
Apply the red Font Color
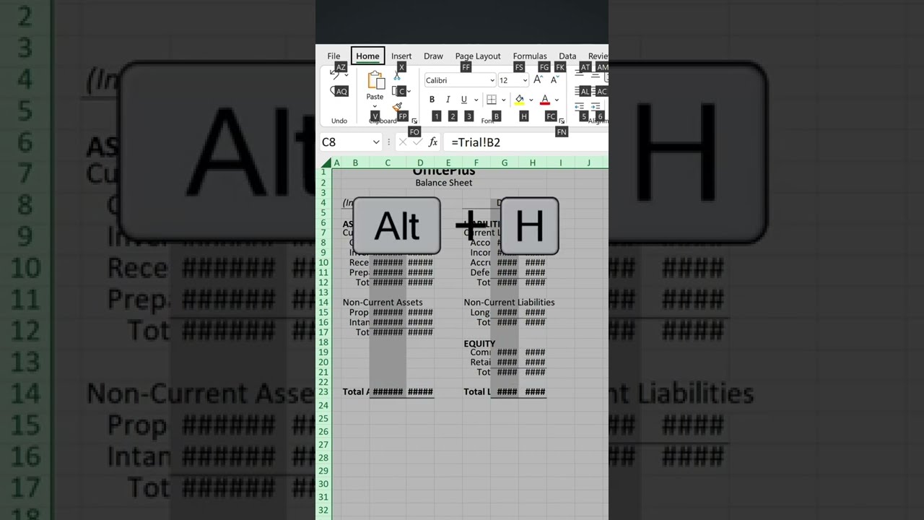pyautogui.click(x=545, y=100)
